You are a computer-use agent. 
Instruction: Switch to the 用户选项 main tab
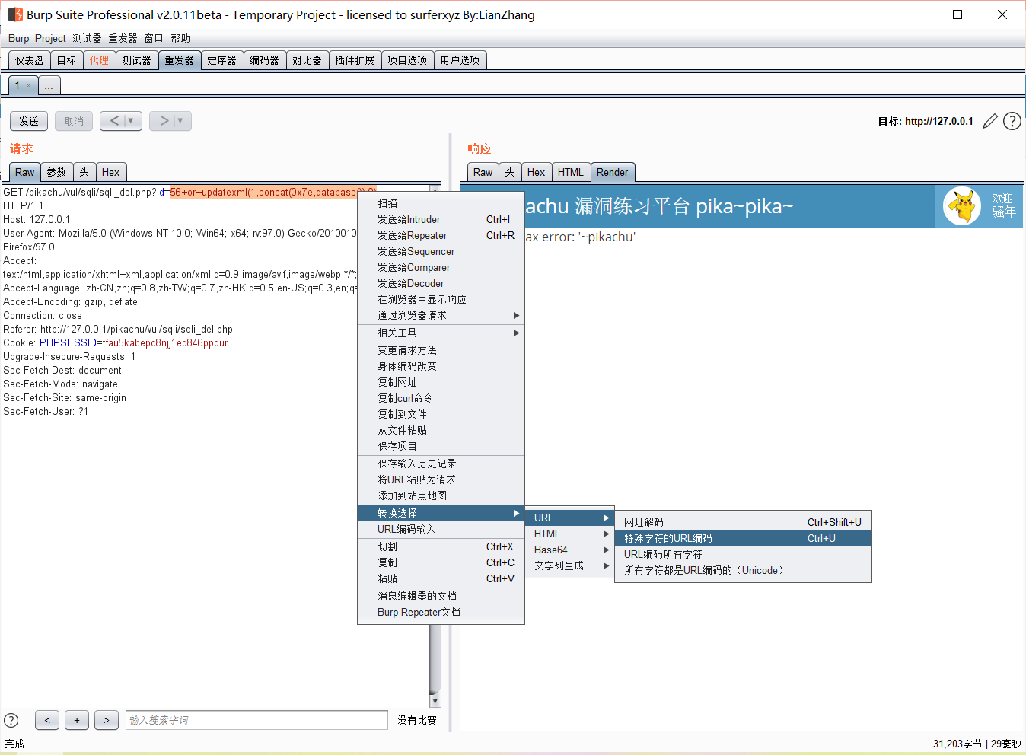460,60
